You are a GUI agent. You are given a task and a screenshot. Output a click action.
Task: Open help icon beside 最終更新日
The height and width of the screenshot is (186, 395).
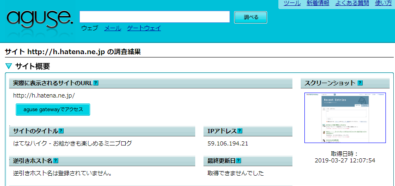coord(239,161)
